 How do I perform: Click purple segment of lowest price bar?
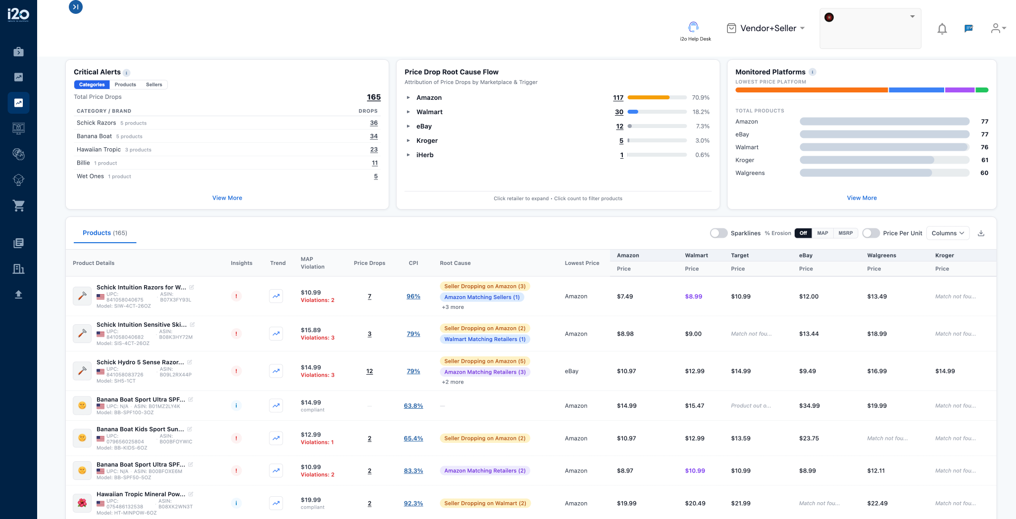pyautogui.click(x=960, y=90)
